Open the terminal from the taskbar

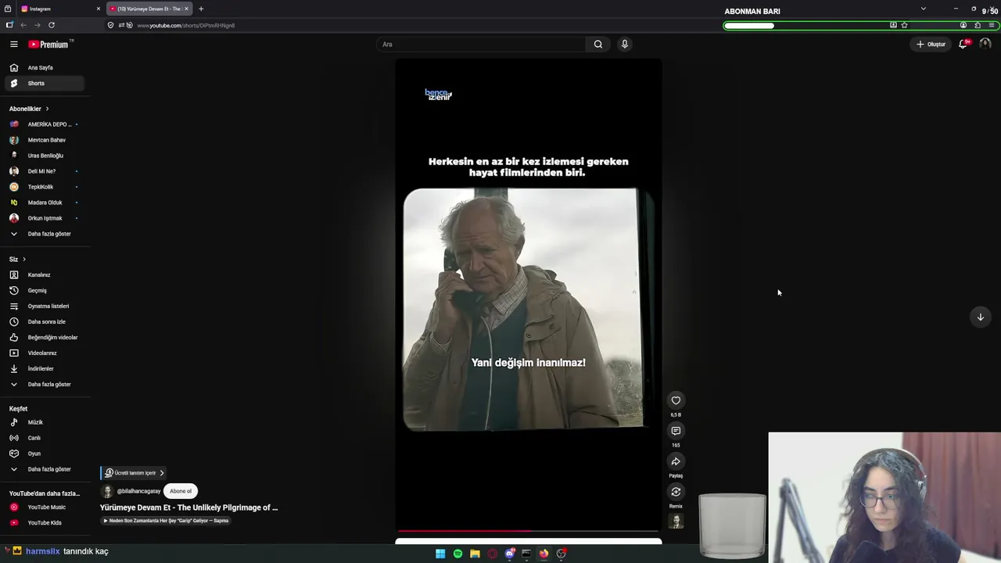click(x=526, y=554)
